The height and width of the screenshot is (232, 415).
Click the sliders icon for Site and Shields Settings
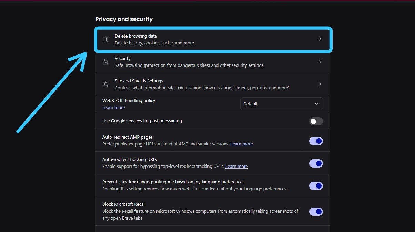[x=106, y=84]
